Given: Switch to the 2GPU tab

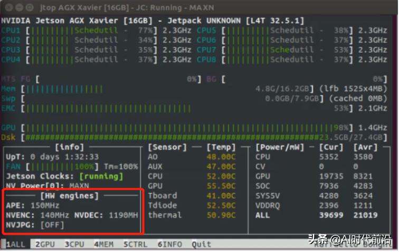Looking at the screenshot, I should [45, 245].
